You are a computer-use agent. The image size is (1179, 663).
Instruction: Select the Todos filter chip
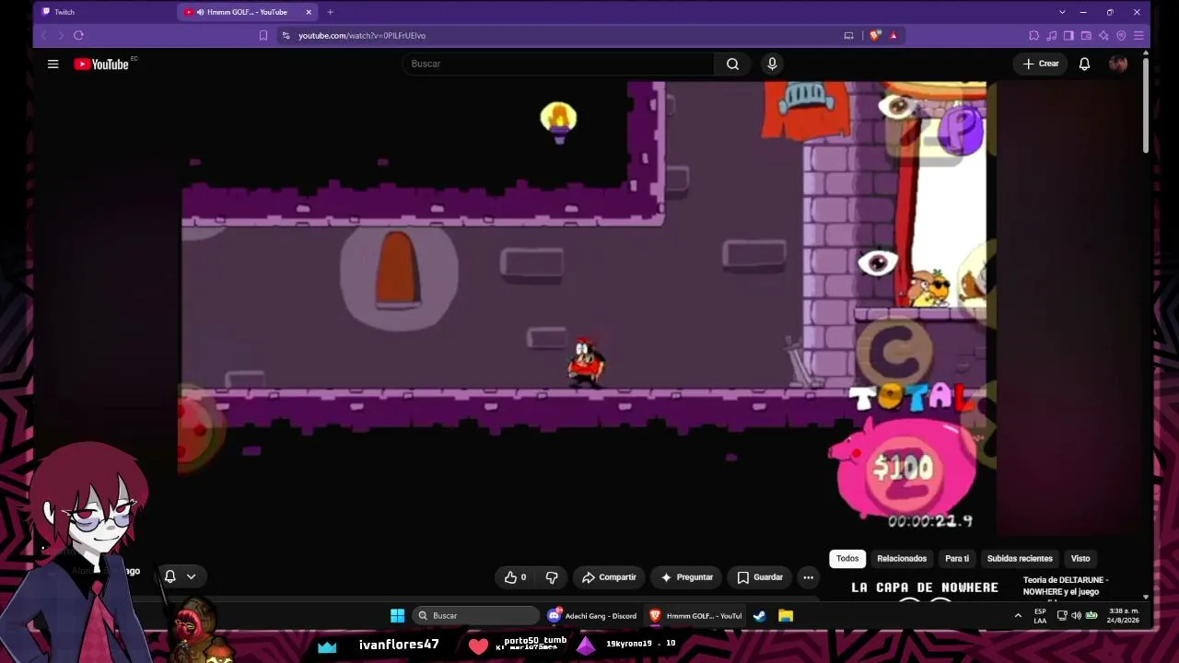tap(847, 558)
